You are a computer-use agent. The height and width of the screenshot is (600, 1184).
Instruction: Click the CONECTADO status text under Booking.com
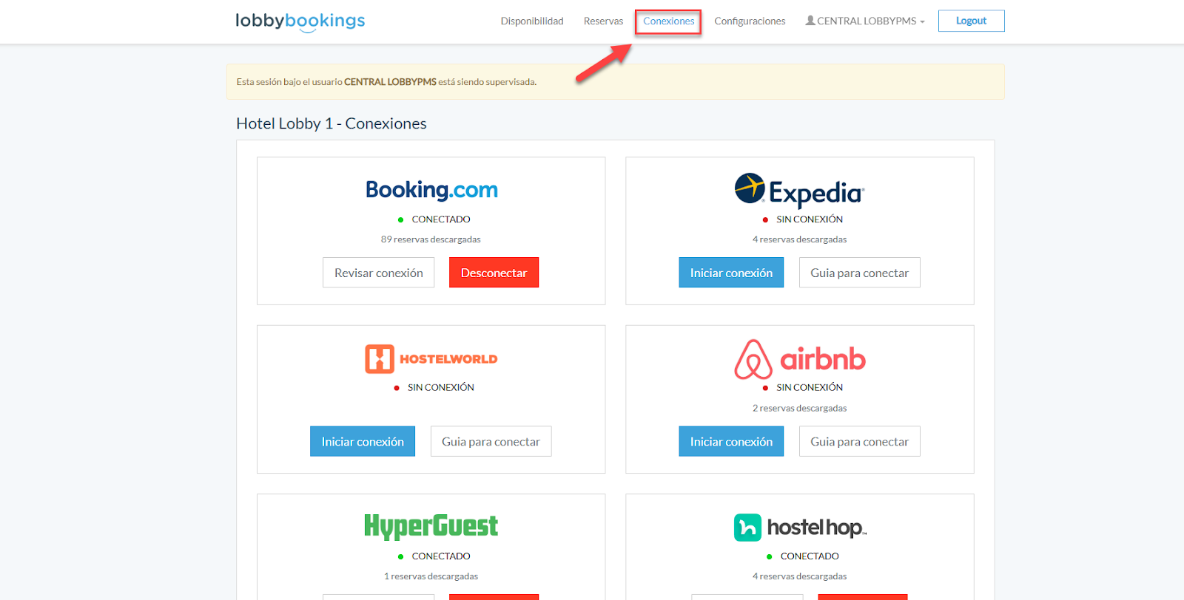point(441,219)
